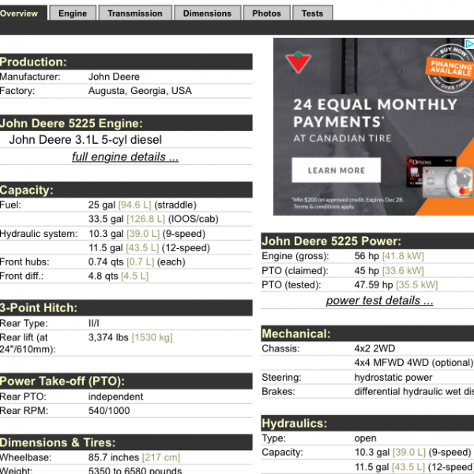Click the wheelbase value '85.7 inches [217 cm]'
This screenshot has height=474, width=474.
pyautogui.click(x=134, y=457)
